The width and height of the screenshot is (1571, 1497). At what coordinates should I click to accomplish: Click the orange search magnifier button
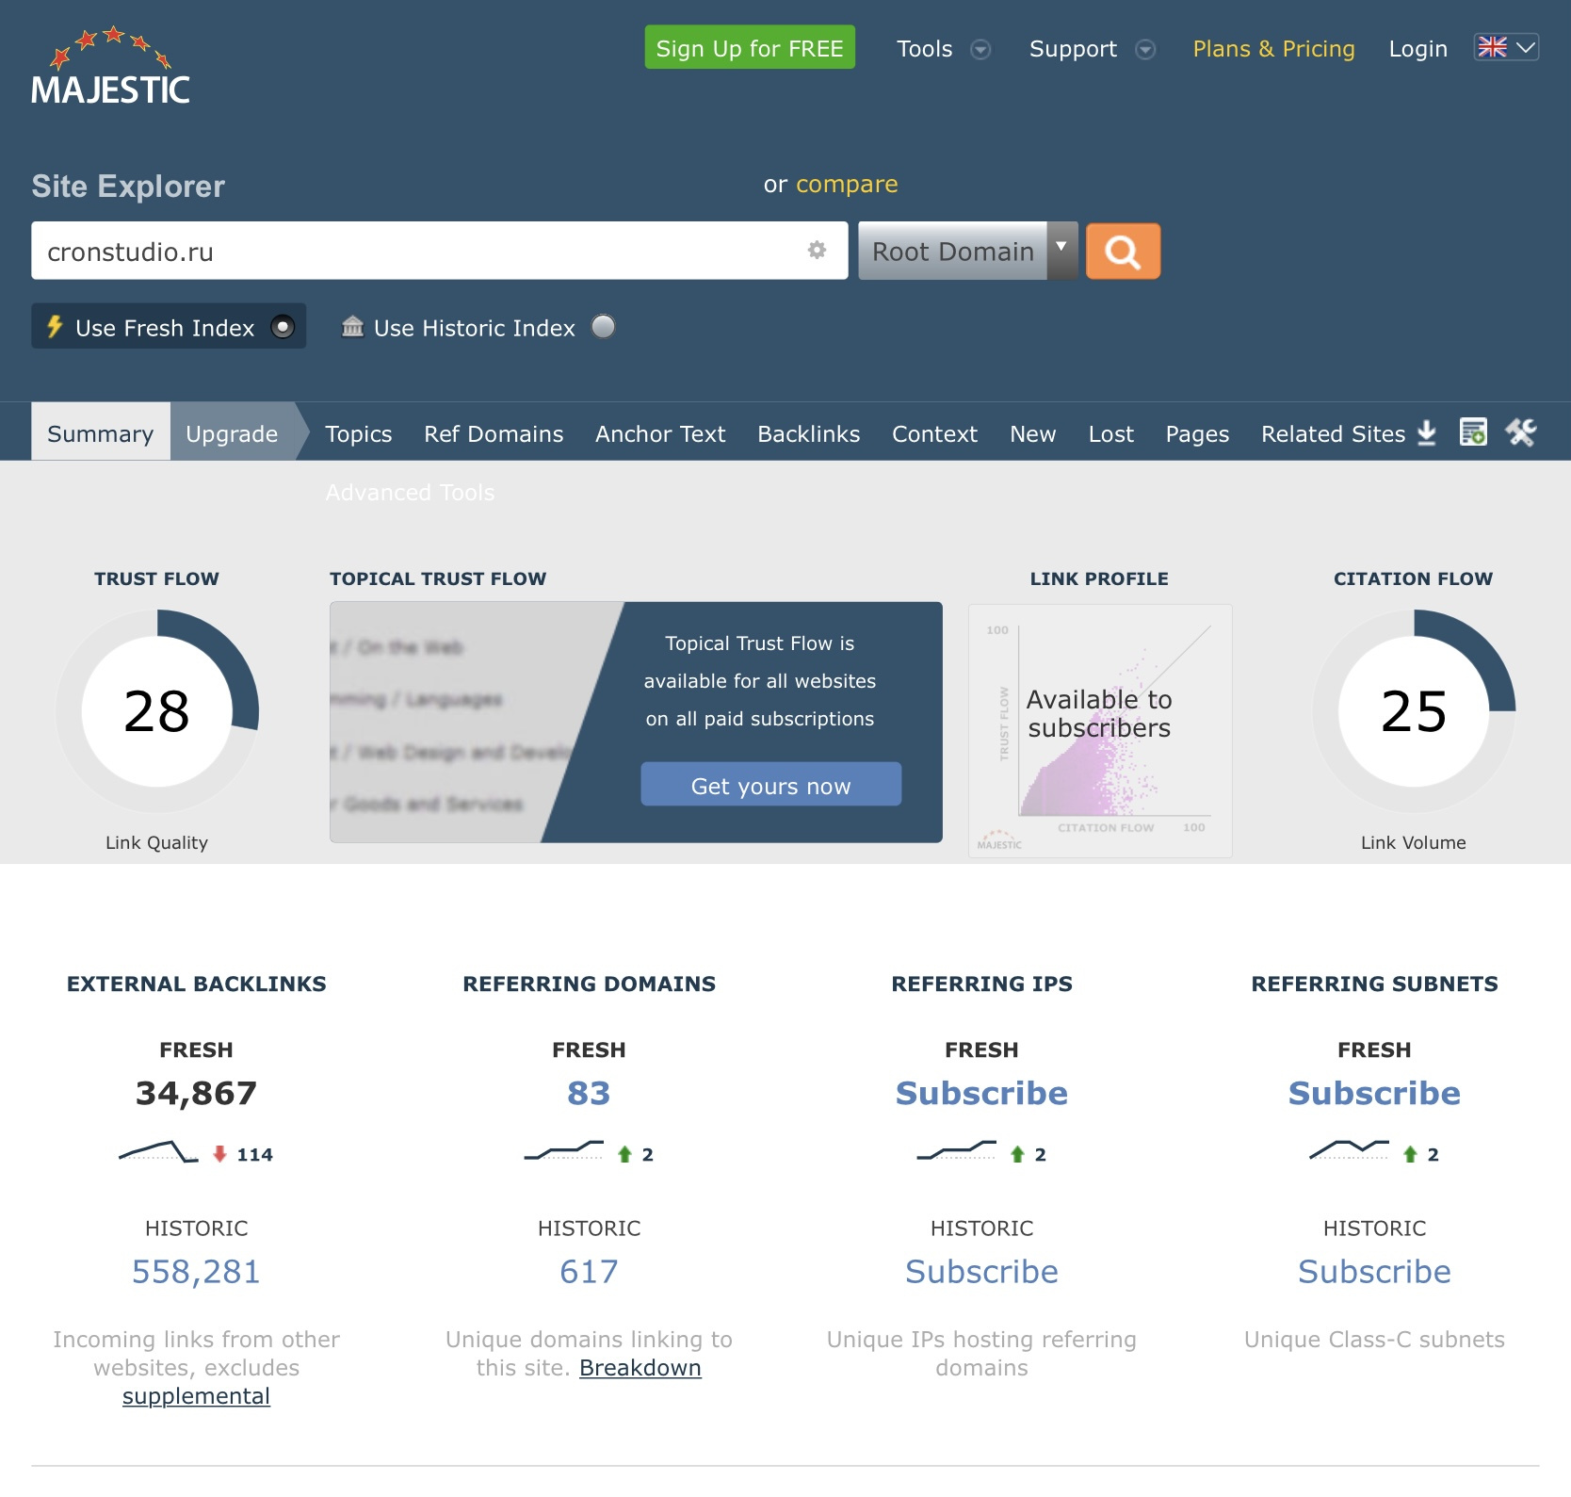pyautogui.click(x=1123, y=252)
